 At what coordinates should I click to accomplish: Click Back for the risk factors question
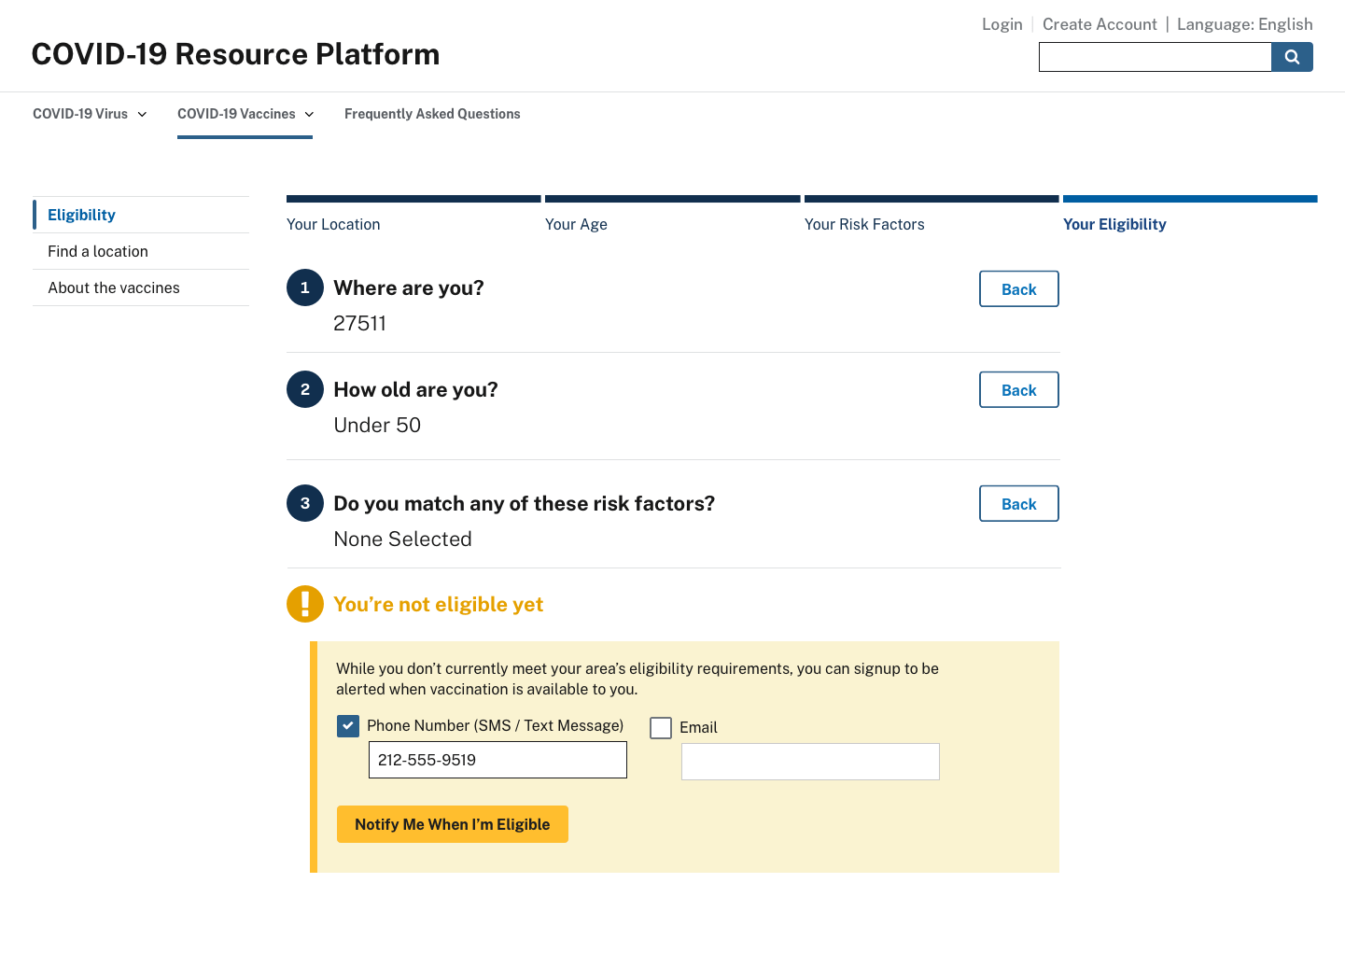pos(1019,504)
